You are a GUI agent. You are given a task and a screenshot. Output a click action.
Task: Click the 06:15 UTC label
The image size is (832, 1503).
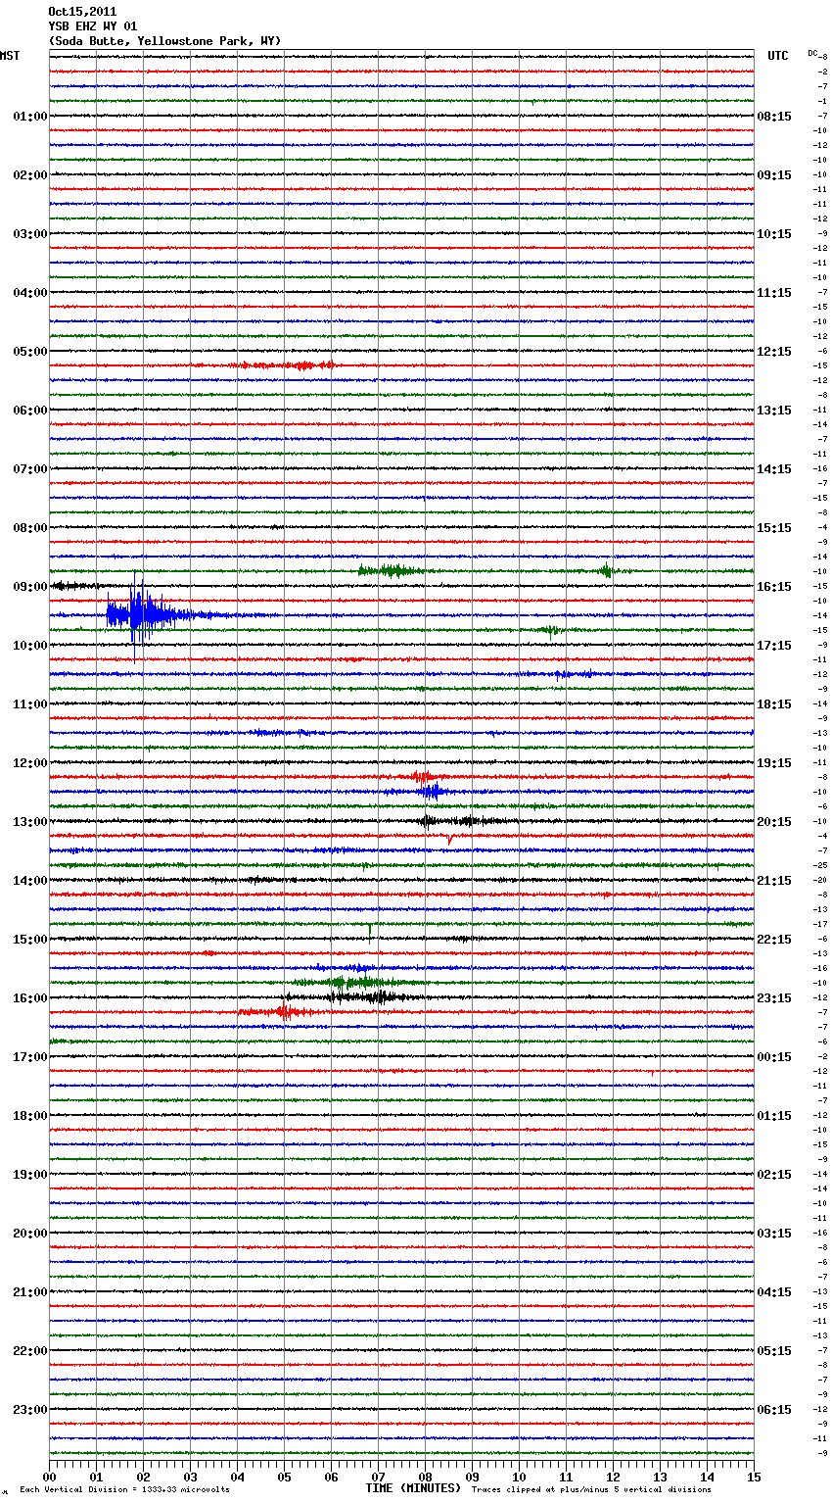point(774,1410)
